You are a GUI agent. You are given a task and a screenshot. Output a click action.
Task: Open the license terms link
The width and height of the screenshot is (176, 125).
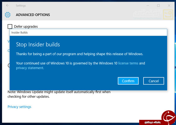(128, 63)
